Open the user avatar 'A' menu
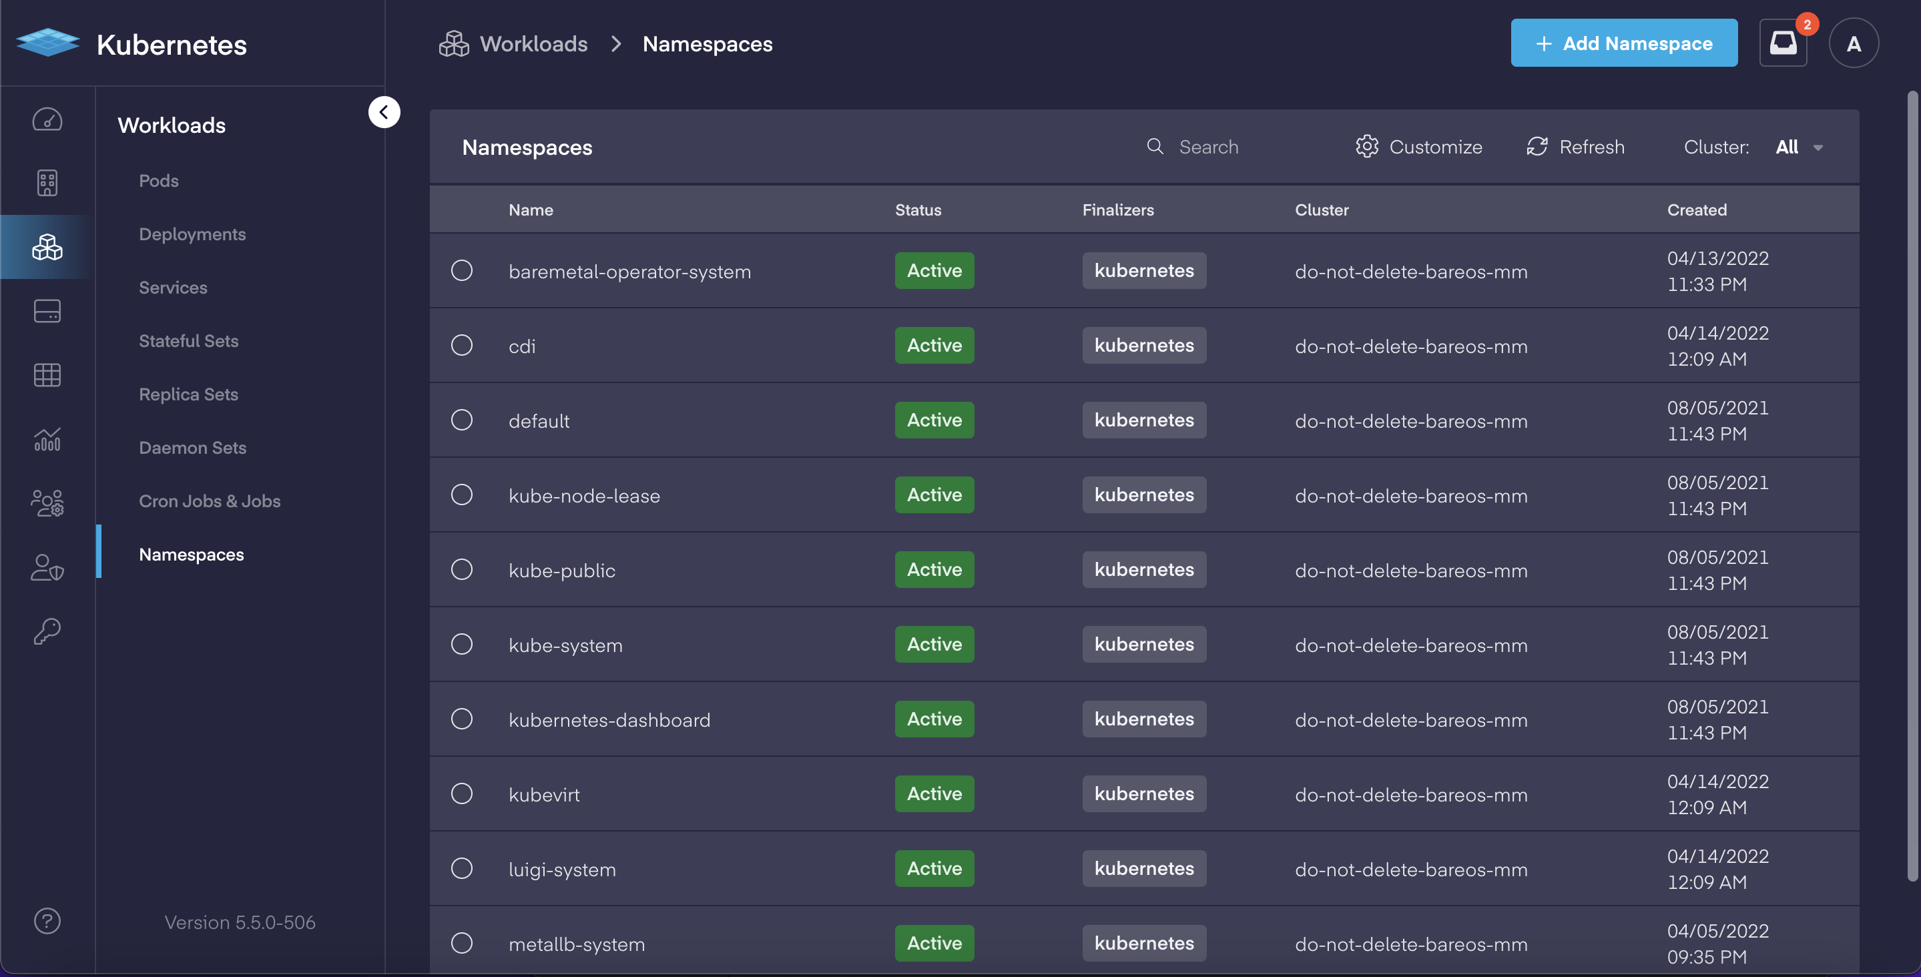The height and width of the screenshot is (977, 1921). 1853,43
